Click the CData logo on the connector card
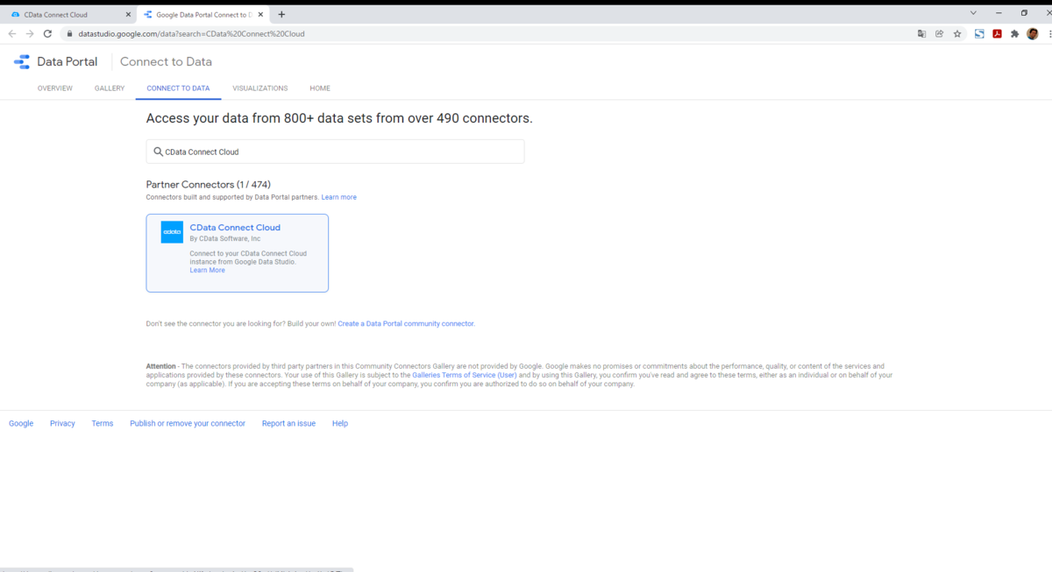Viewport: 1052px width, 572px height. pyautogui.click(x=172, y=232)
